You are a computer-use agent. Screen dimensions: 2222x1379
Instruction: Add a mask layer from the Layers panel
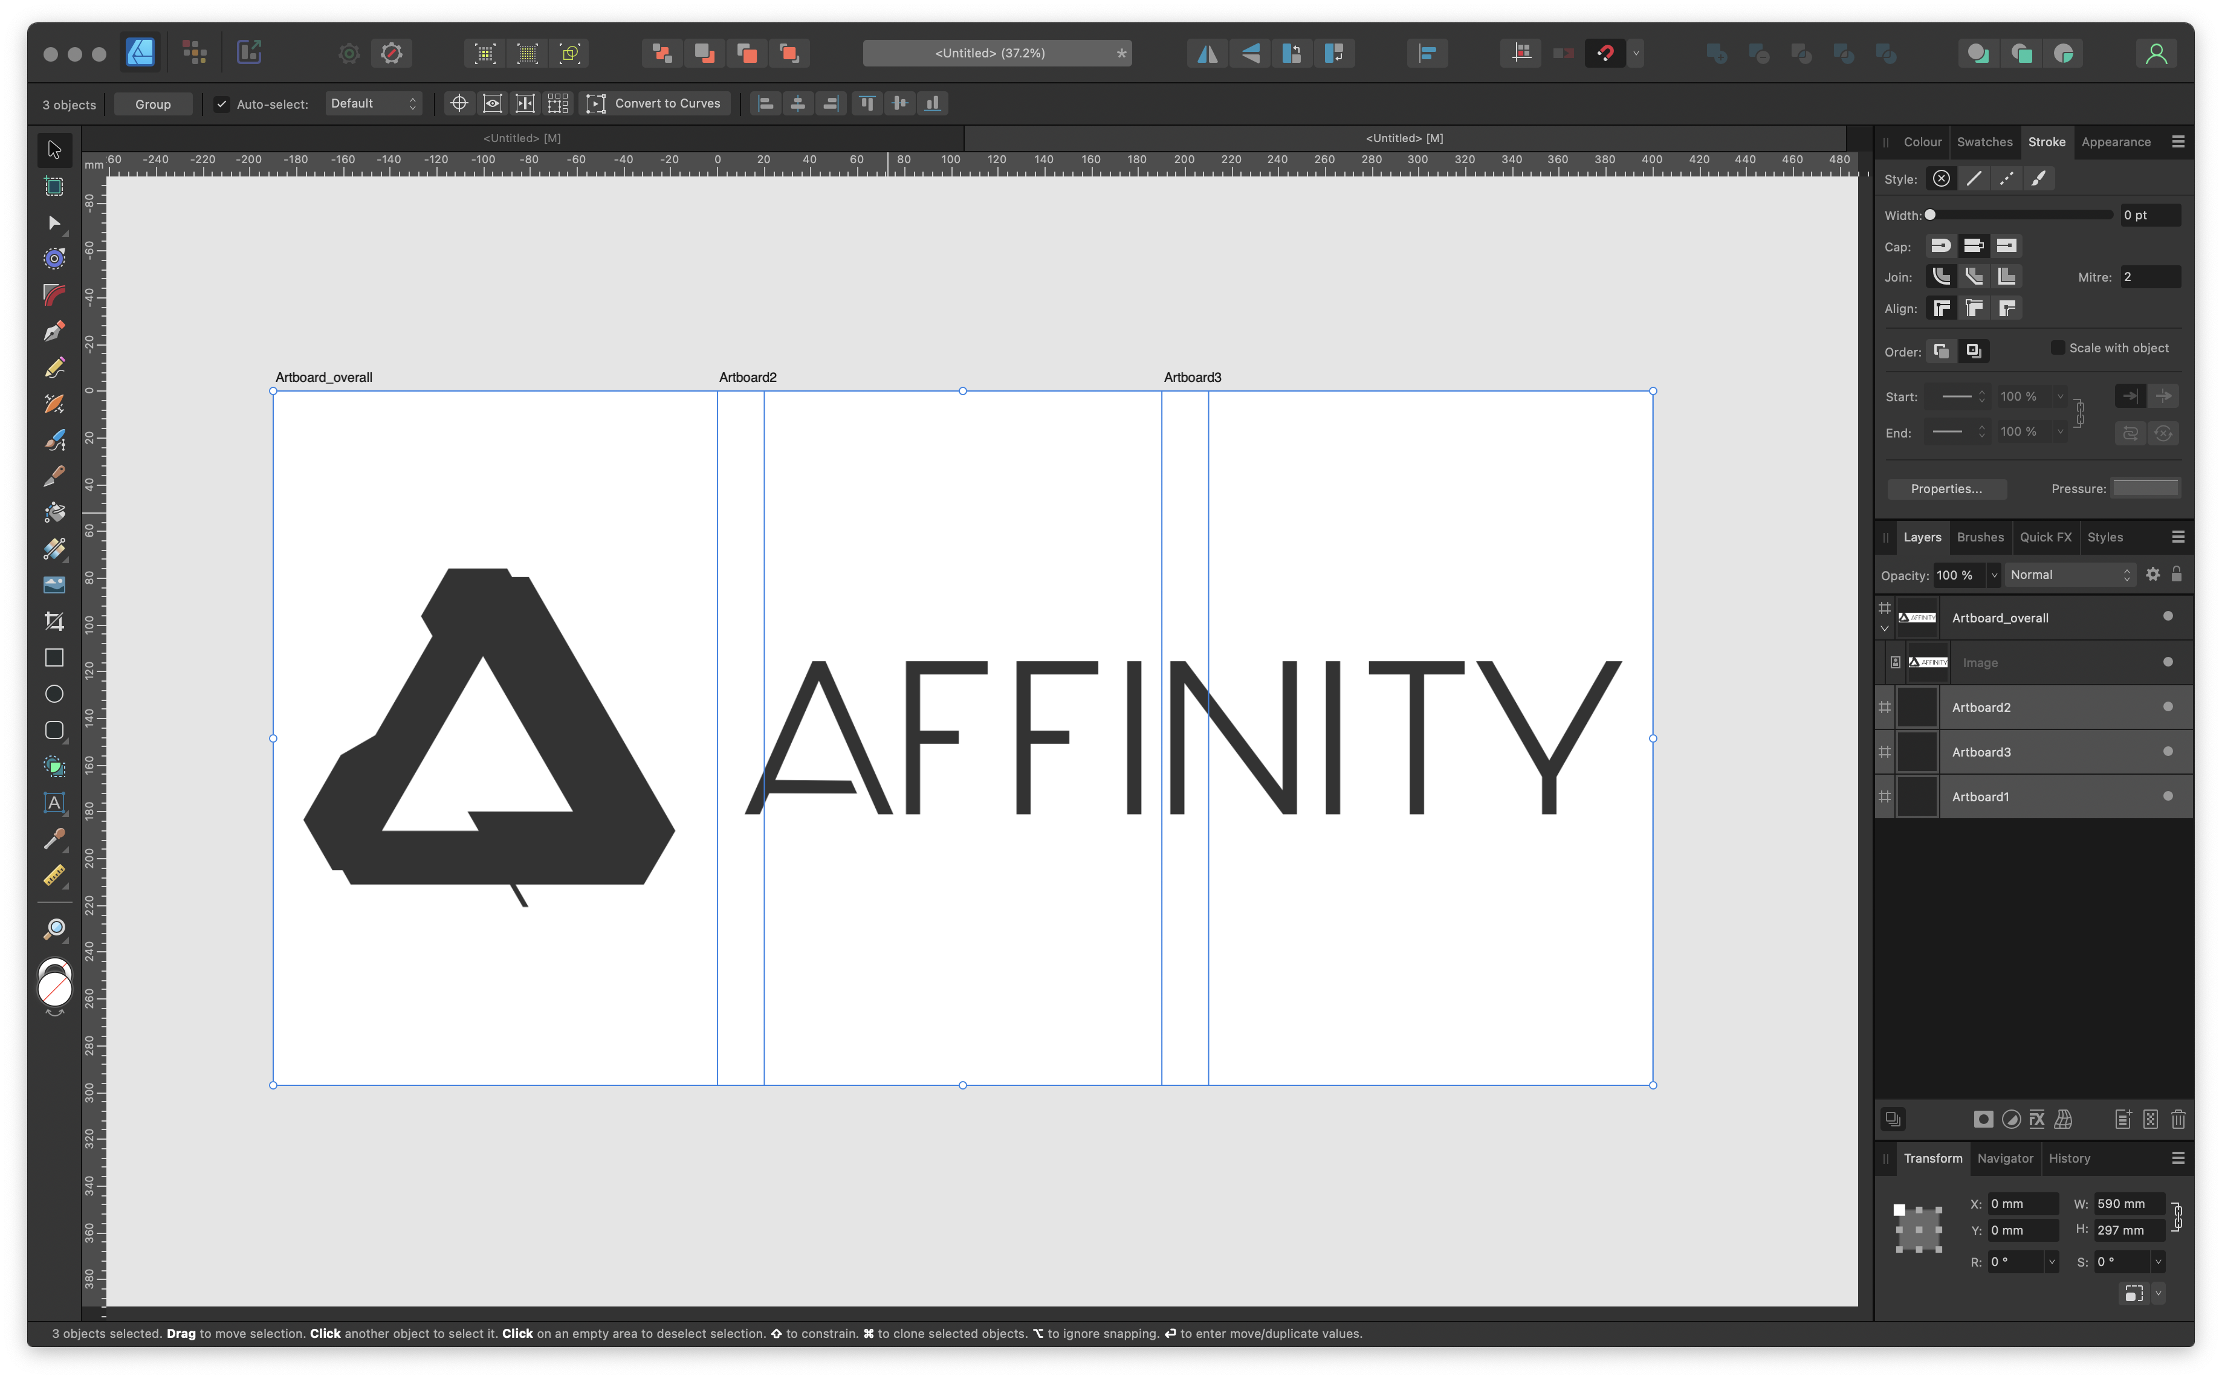1983,1119
